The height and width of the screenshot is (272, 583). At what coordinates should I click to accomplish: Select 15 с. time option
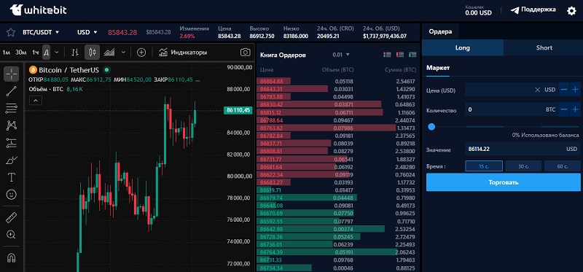coord(484,166)
